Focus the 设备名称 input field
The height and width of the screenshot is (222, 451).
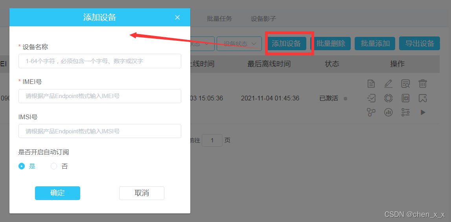click(100, 61)
